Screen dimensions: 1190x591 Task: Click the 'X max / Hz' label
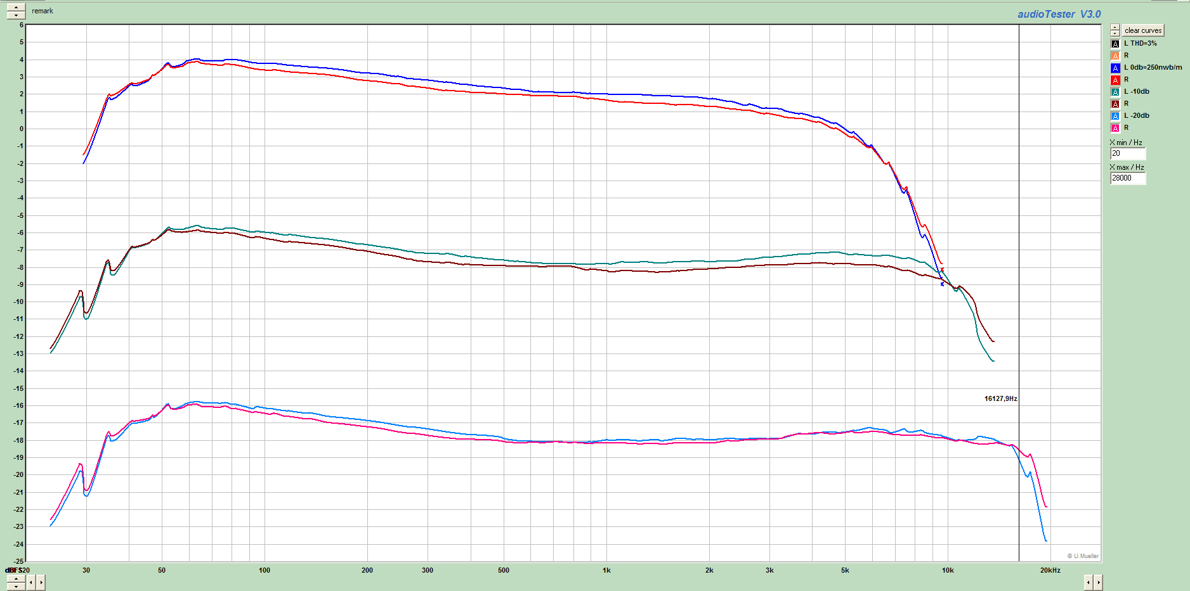pyautogui.click(x=1127, y=167)
